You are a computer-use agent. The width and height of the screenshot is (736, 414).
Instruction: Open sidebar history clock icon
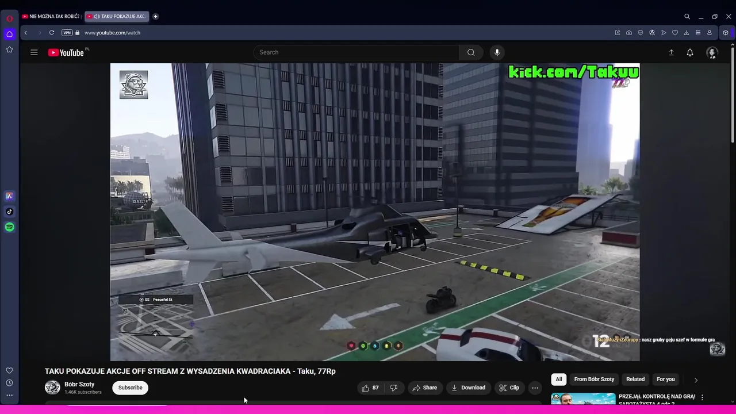(x=9, y=383)
